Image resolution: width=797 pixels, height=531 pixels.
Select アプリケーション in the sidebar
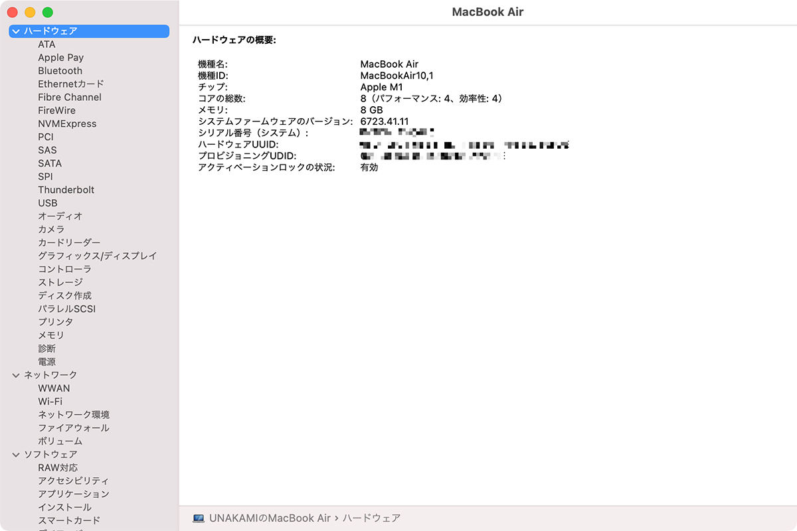click(x=74, y=494)
